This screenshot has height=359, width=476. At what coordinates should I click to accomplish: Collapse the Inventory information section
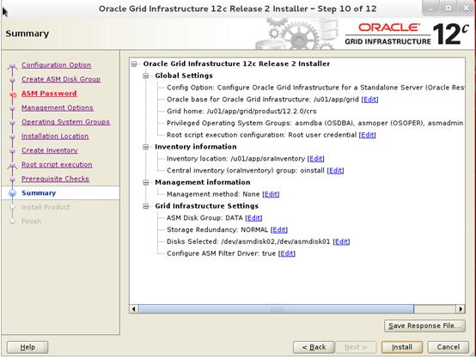[146, 147]
